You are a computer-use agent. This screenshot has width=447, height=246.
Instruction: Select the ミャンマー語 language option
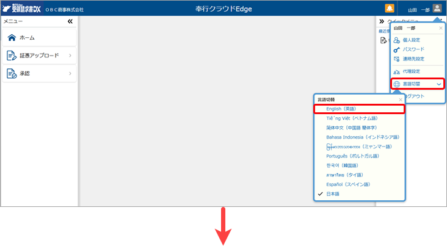coord(359,147)
